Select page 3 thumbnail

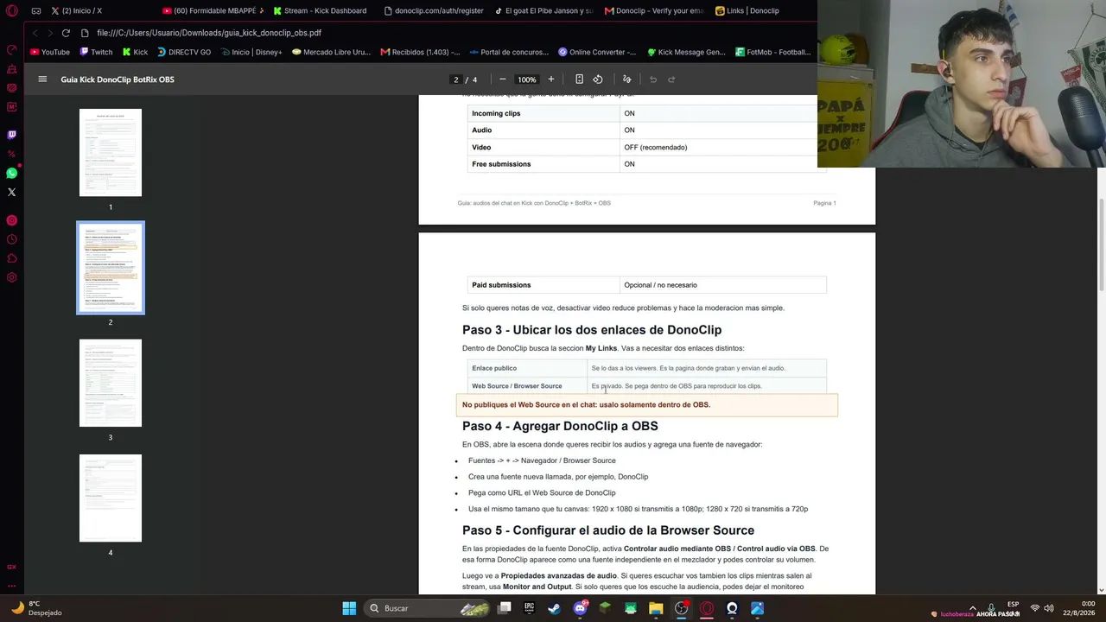pos(111,383)
